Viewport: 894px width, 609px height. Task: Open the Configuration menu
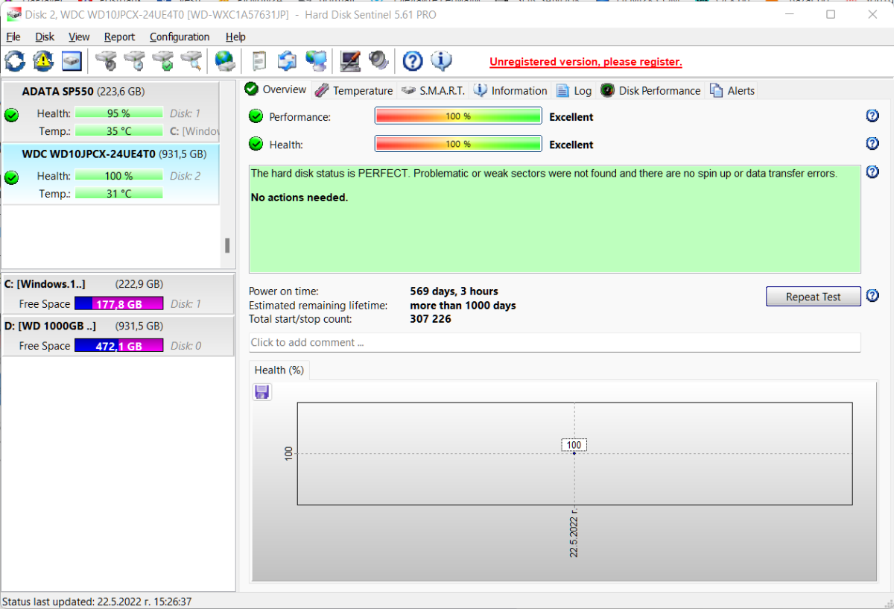(x=180, y=37)
